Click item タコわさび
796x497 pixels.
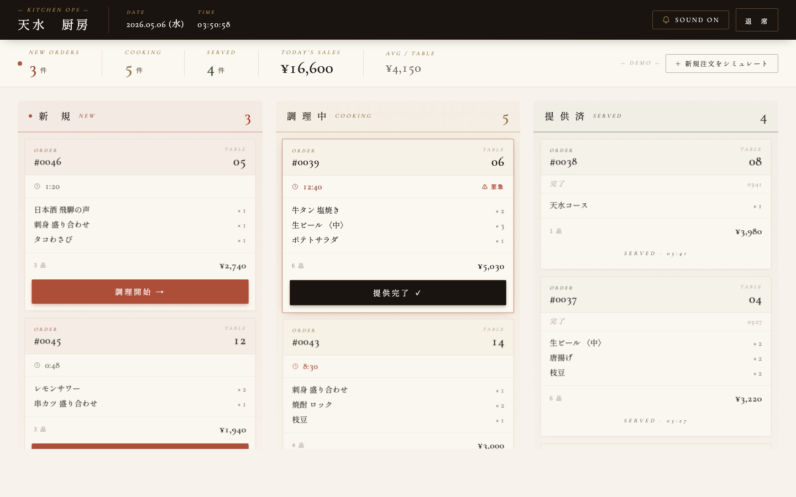pos(53,240)
